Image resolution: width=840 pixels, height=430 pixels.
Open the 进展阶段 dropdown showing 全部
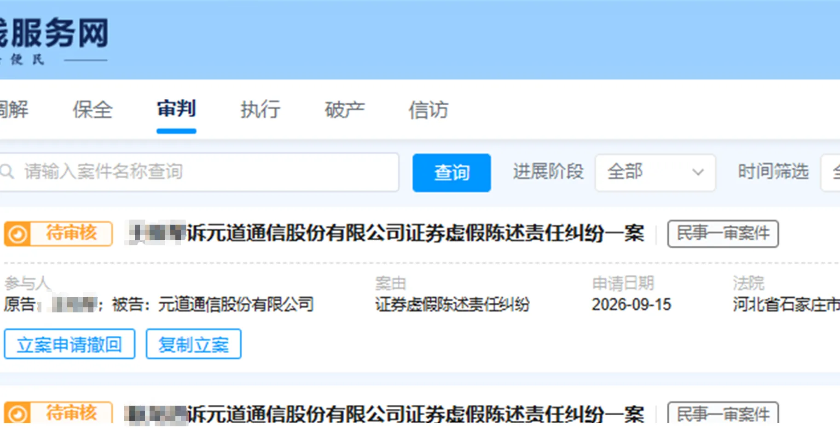pos(655,172)
